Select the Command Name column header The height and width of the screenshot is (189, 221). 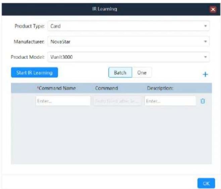56,88
